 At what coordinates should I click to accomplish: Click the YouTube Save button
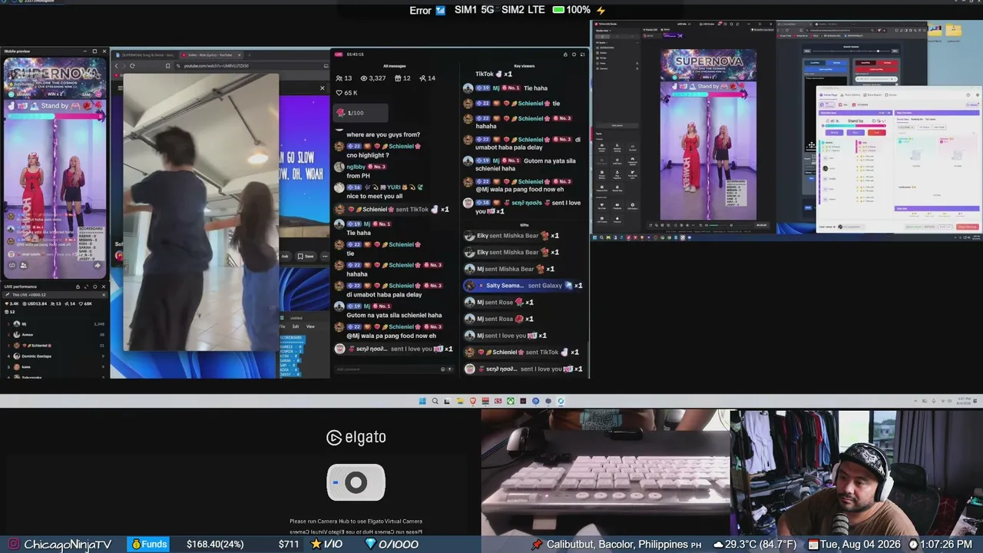[307, 256]
